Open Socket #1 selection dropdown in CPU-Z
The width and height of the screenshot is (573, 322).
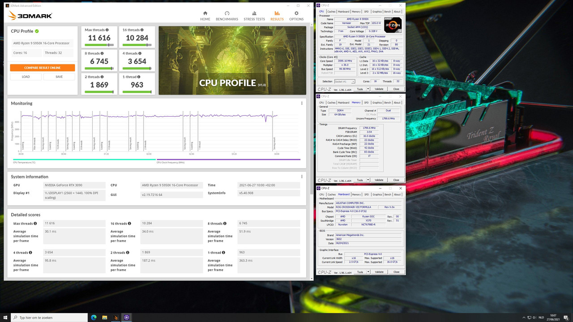tap(345, 81)
